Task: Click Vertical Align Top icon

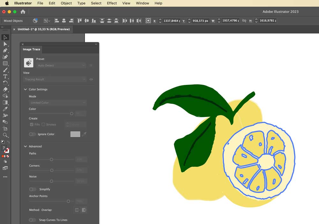Action: click(79, 20)
